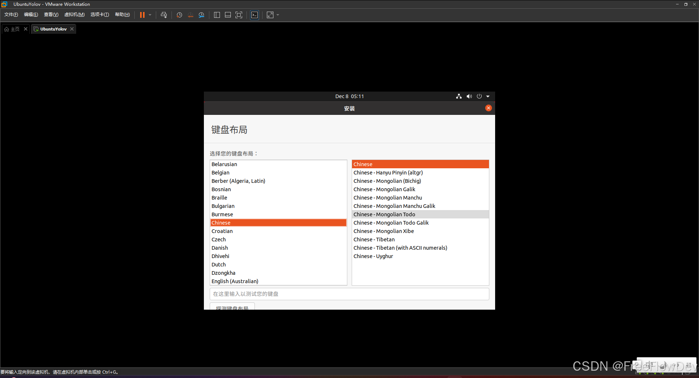
Task: Open the 虚拟机 menu
Action: [x=74, y=15]
